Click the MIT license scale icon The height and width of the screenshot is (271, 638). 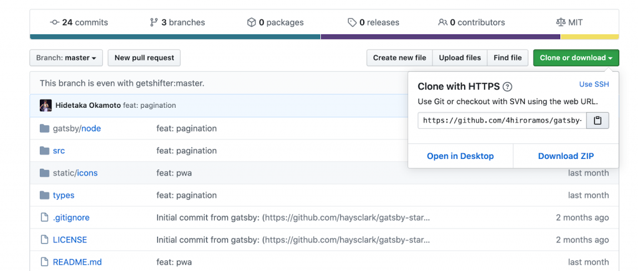tap(561, 22)
